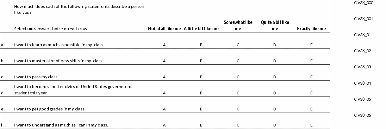Screen dimensions: 386x129
Task: Click the 'A little bit like me' header
Action: [201, 29]
